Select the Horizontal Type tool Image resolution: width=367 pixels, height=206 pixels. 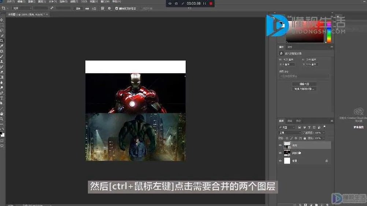click(x=1, y=98)
